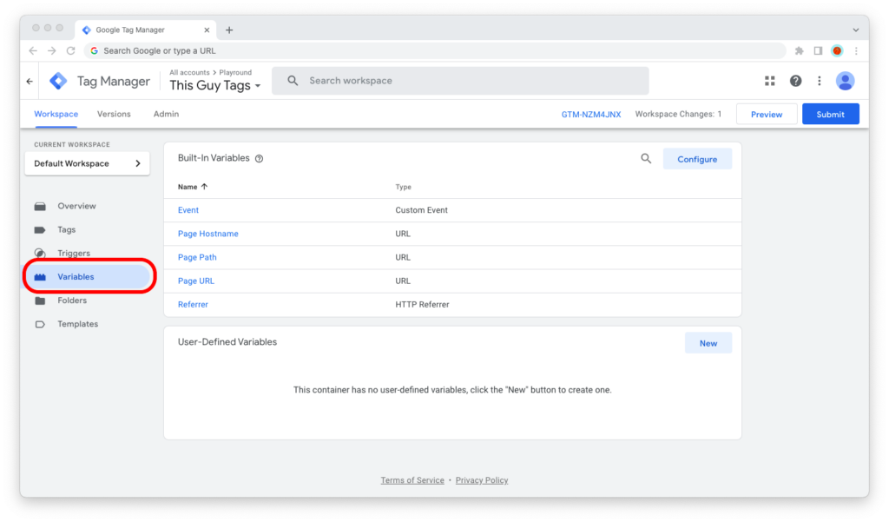
Task: Click the search workspace magnifier icon
Action: pos(293,81)
